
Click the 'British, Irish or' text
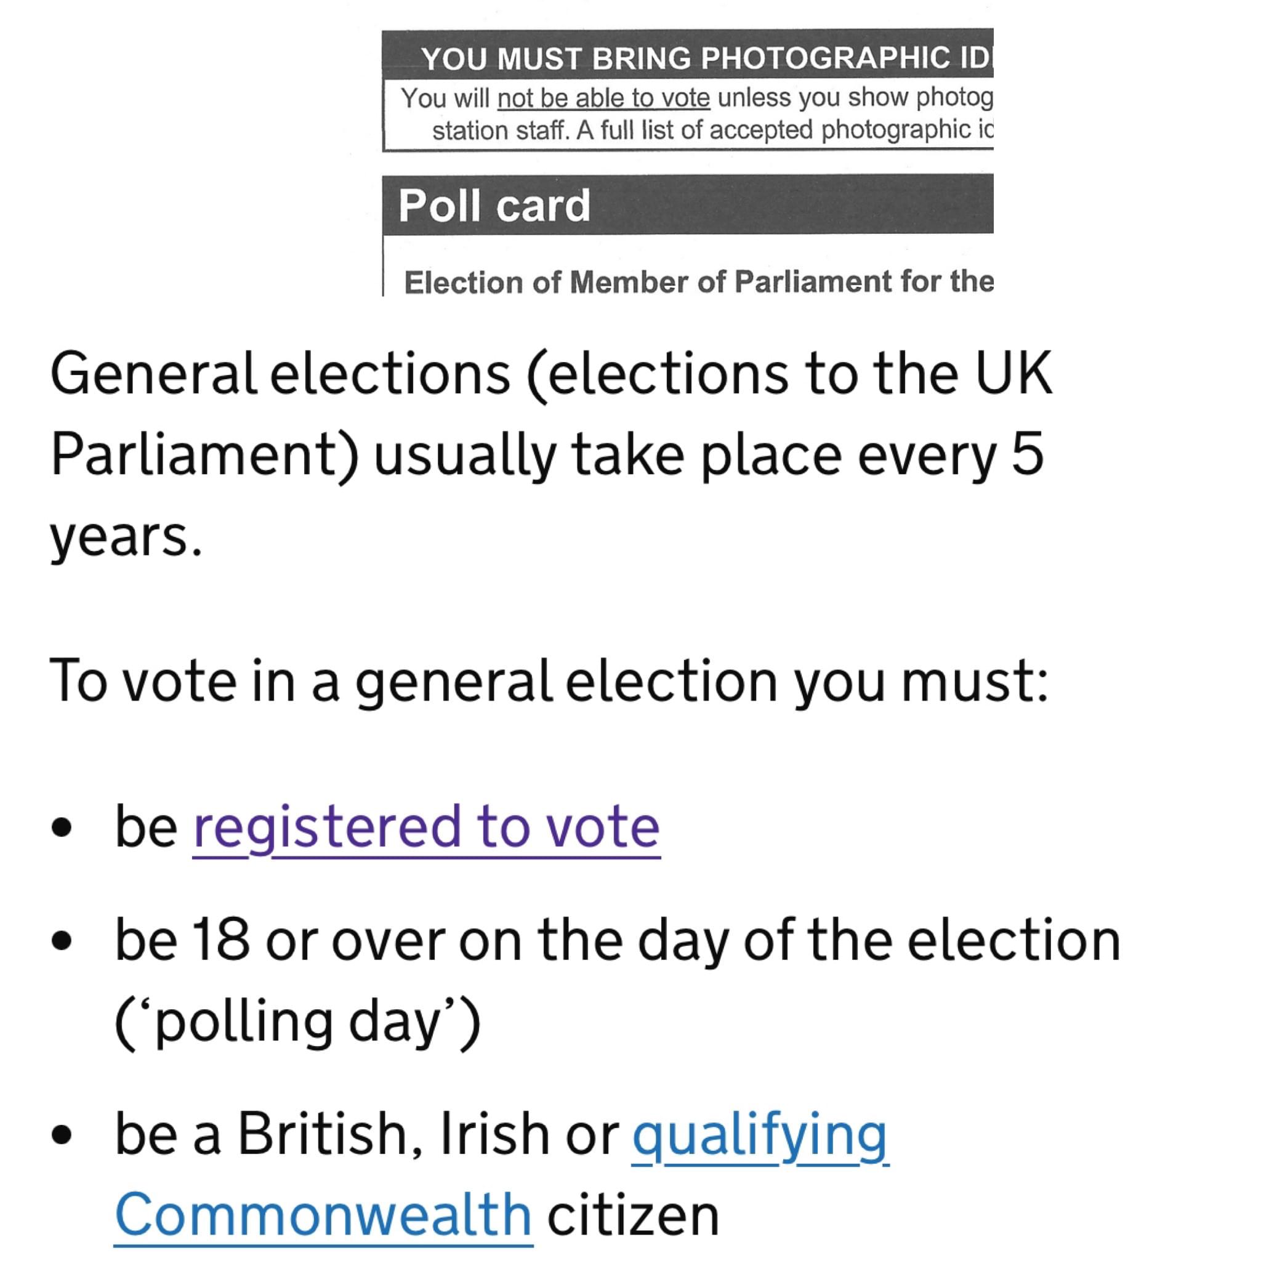pyautogui.click(x=427, y=1134)
